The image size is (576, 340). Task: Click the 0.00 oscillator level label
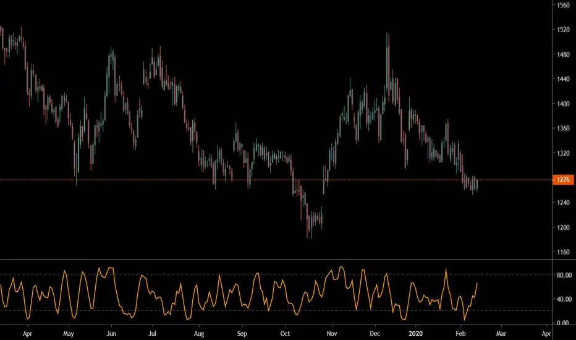coord(563,323)
